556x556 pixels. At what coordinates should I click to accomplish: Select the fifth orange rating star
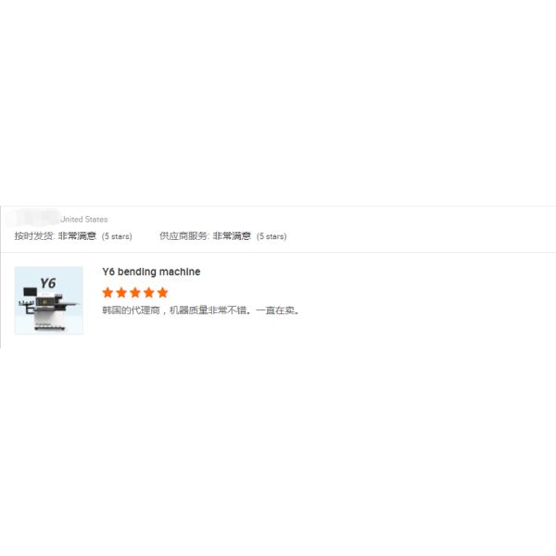[x=162, y=293]
